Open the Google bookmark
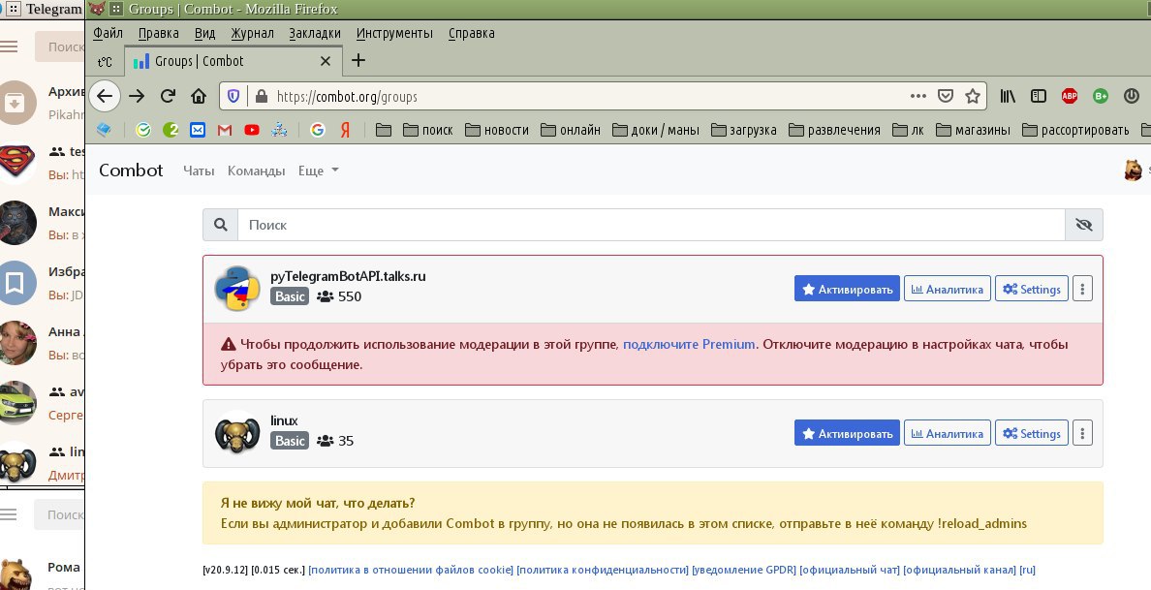Screen dimensions: 1151x590 pyautogui.click(x=317, y=130)
